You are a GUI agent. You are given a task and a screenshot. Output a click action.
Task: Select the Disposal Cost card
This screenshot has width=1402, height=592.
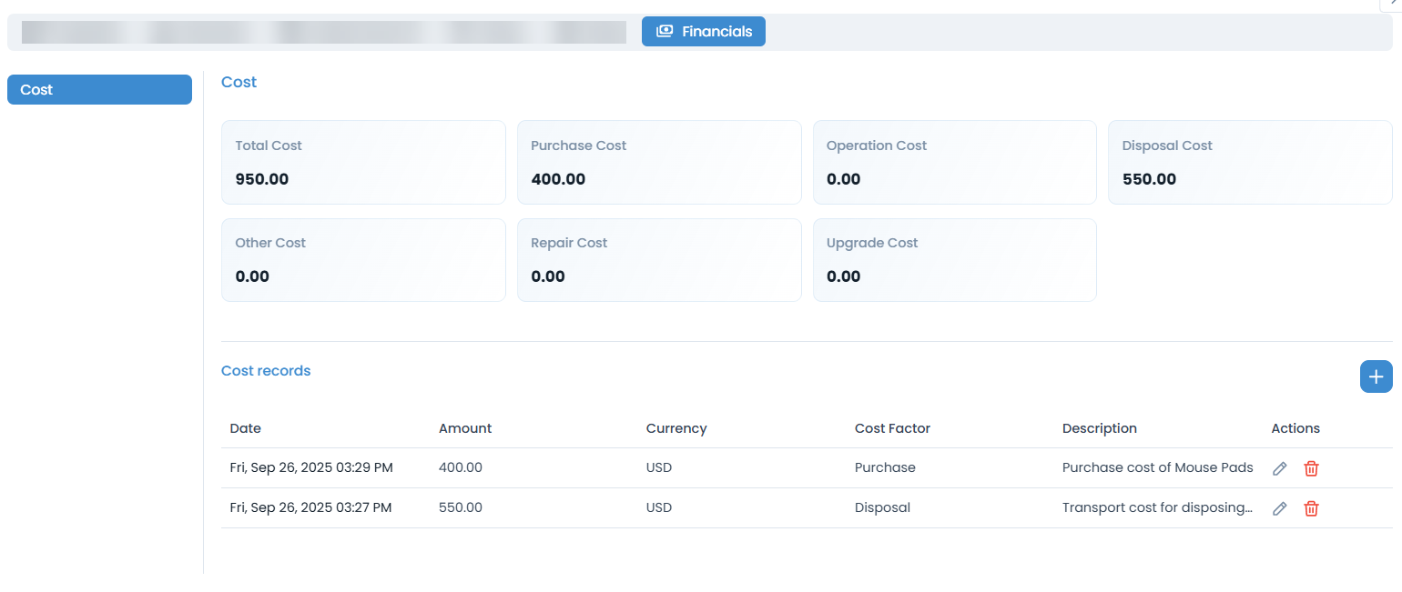(x=1249, y=162)
